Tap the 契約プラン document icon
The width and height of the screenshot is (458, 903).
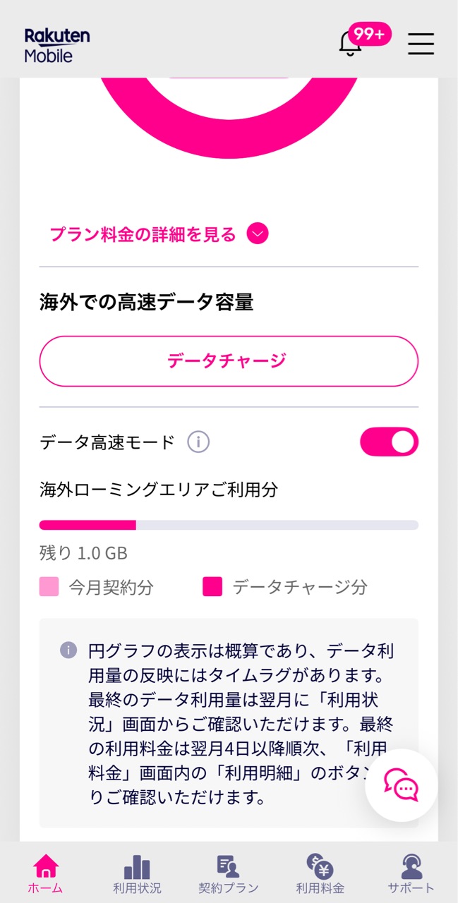tap(228, 866)
